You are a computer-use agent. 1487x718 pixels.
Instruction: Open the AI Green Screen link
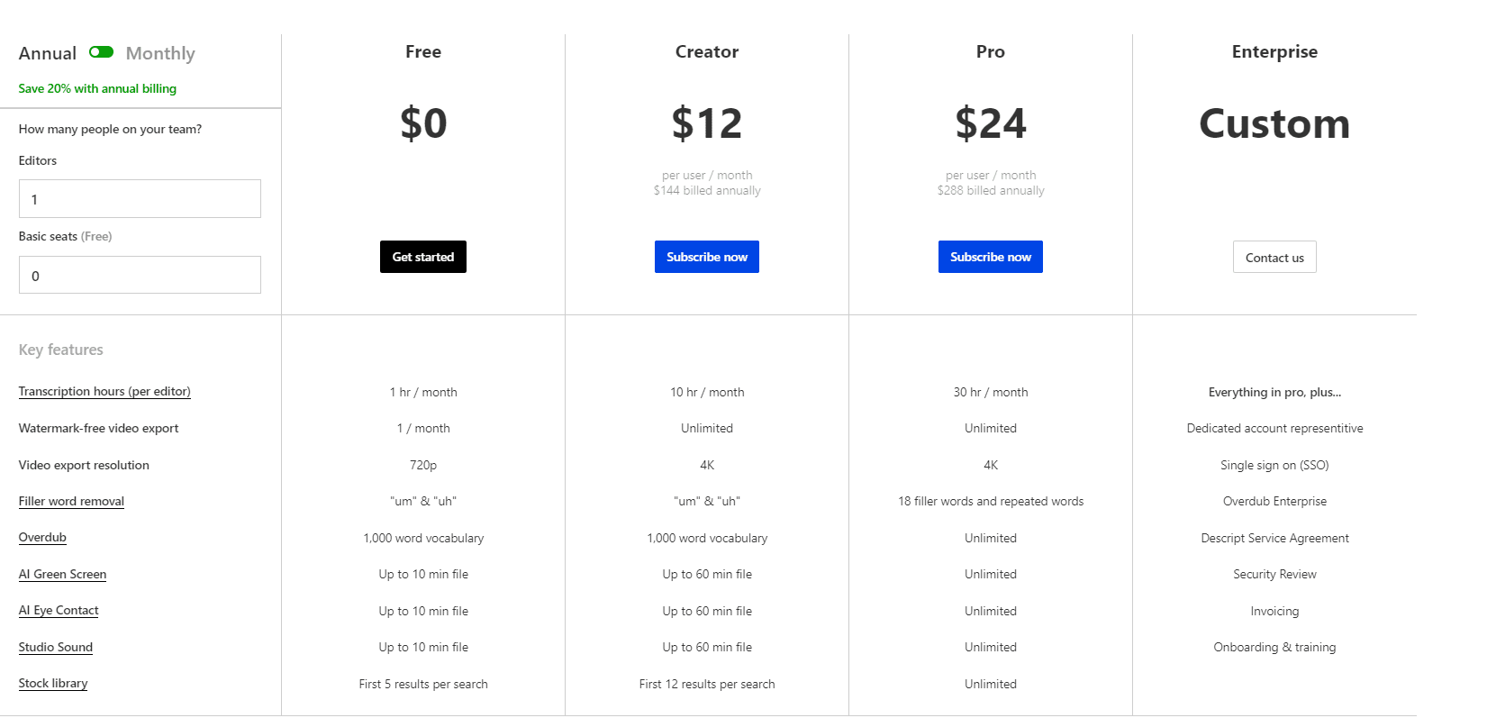pyautogui.click(x=61, y=574)
